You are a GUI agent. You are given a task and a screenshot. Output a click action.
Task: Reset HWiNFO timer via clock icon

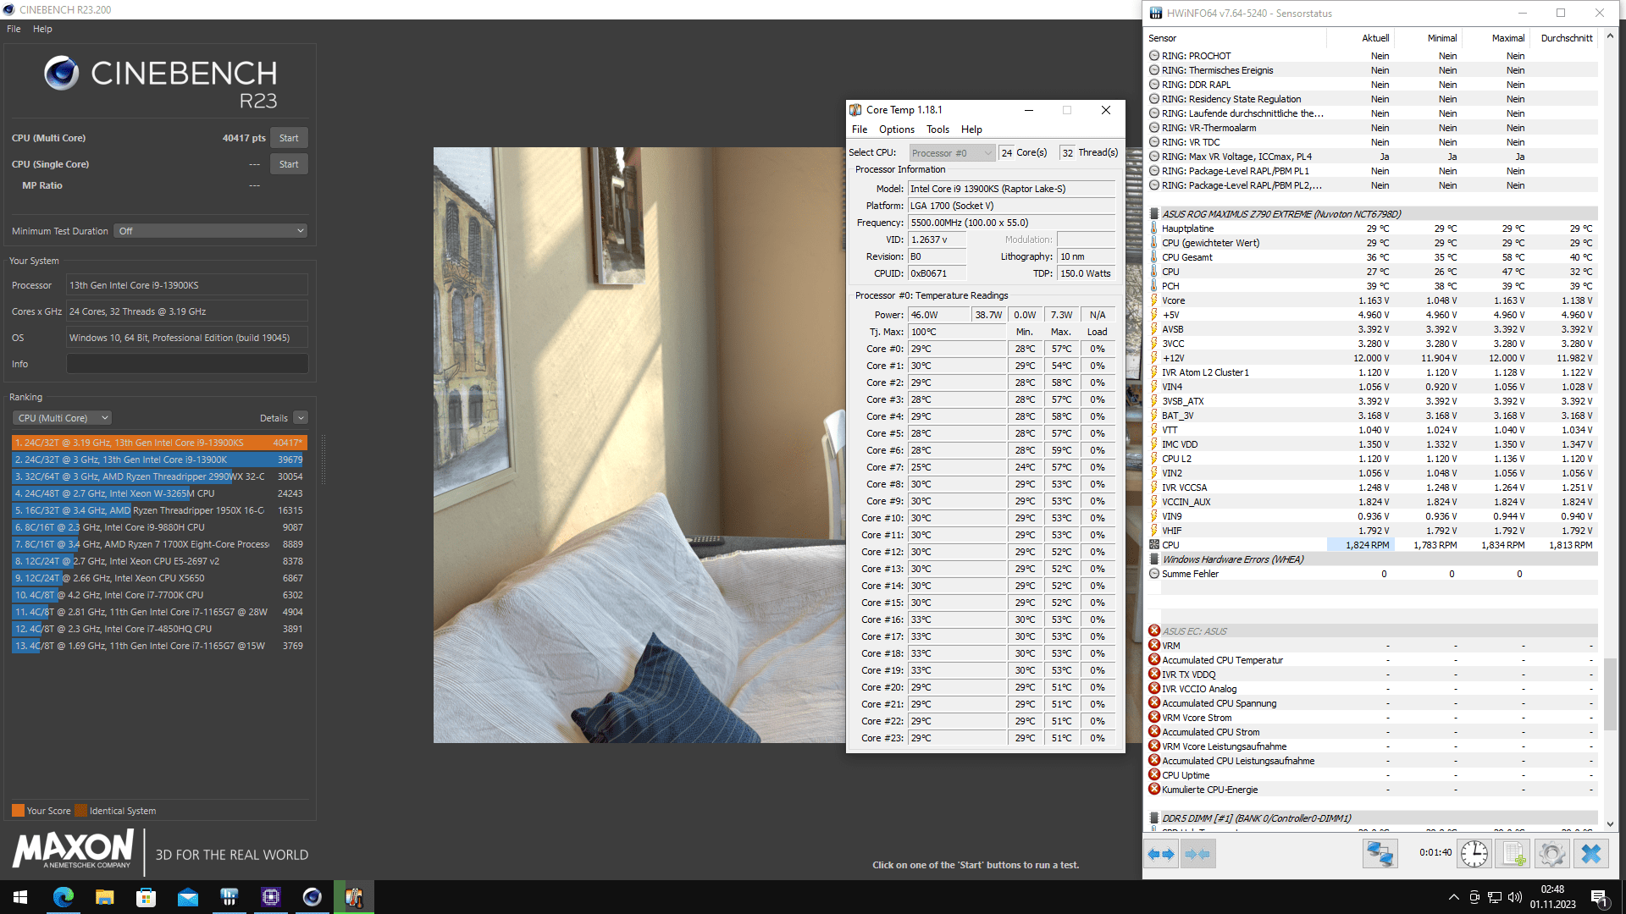pyautogui.click(x=1474, y=854)
